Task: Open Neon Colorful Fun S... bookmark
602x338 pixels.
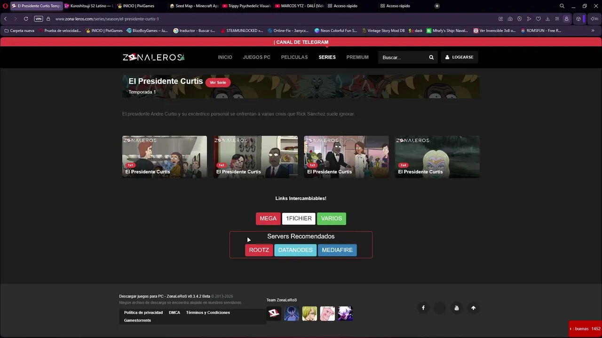Action: (x=336, y=31)
